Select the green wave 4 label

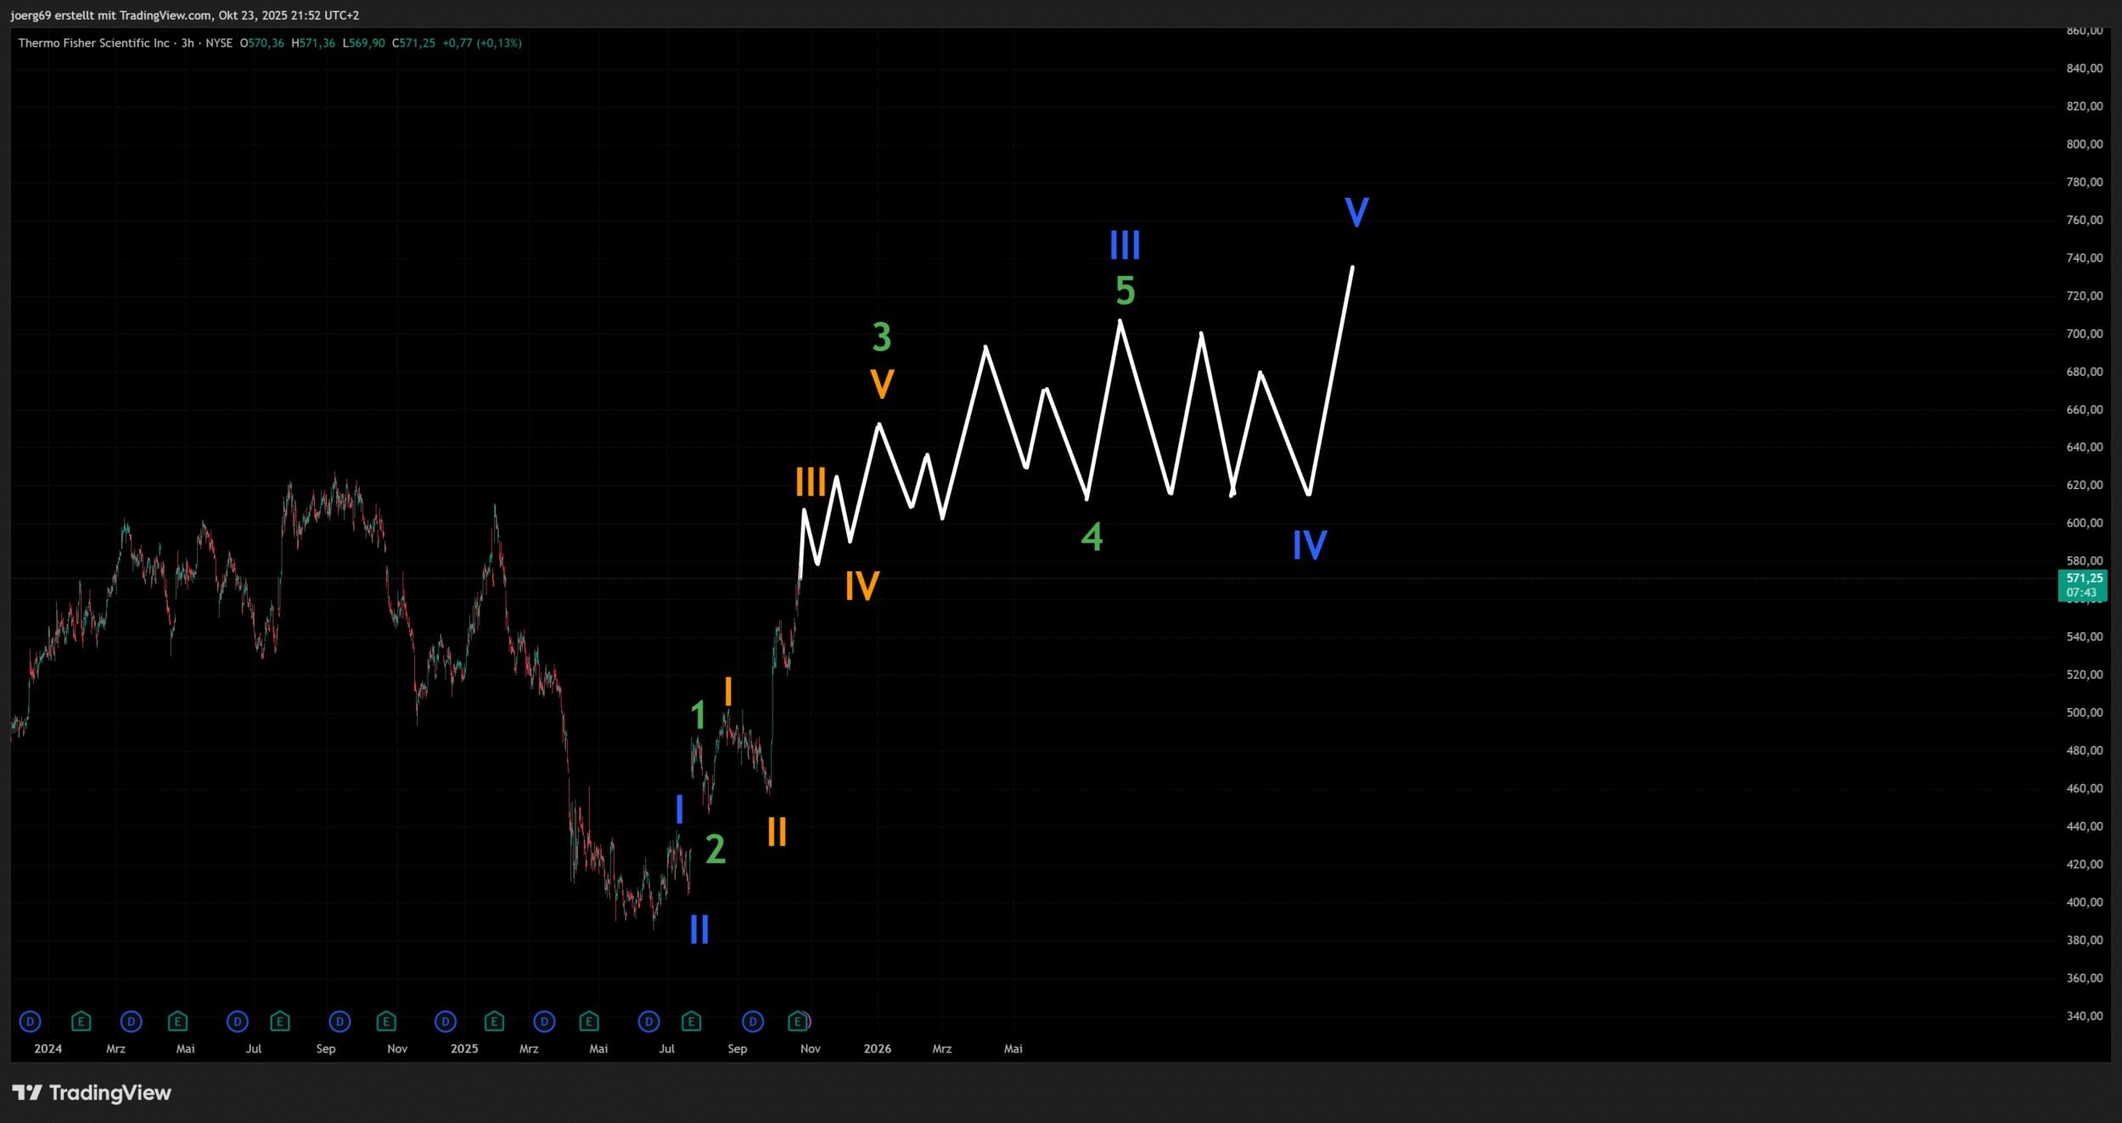click(1092, 536)
